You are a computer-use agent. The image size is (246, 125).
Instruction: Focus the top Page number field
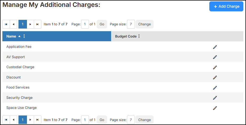(85, 24)
